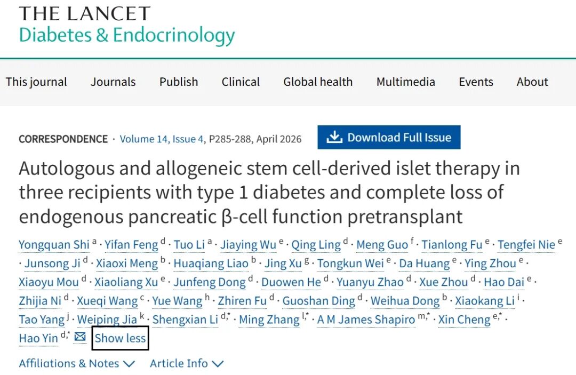Open the Journals menu
Image resolution: width=576 pixels, height=375 pixels.
[113, 82]
